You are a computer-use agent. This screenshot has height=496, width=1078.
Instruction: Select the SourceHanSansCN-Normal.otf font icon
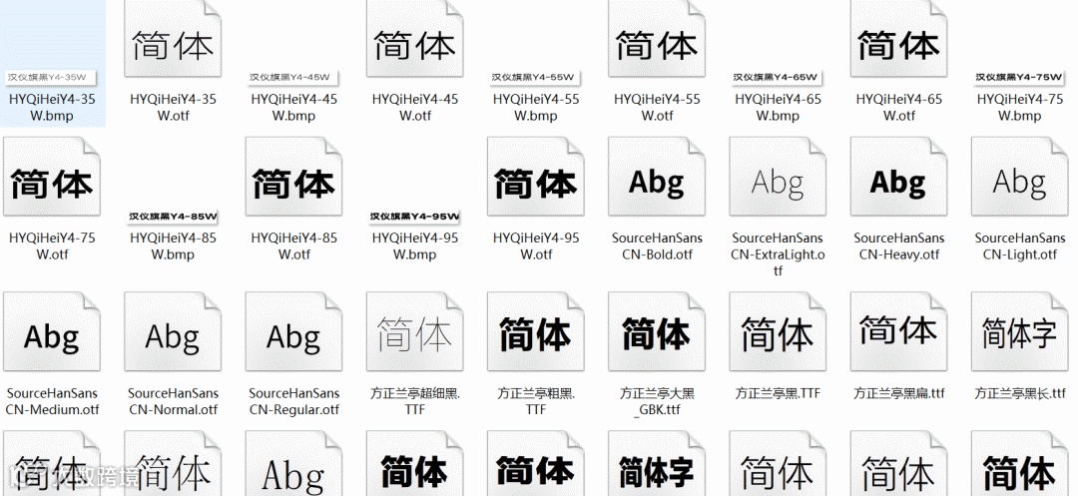(x=174, y=331)
